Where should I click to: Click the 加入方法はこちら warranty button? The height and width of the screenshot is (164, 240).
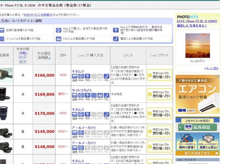coord(197,153)
